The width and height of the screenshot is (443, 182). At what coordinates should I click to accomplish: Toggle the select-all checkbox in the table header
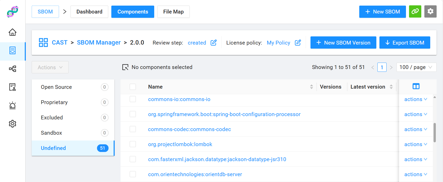[133, 87]
